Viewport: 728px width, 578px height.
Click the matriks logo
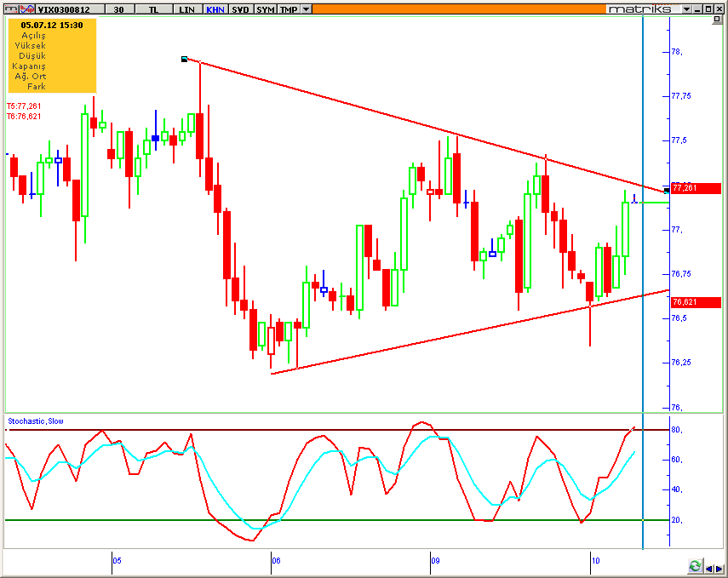point(639,9)
